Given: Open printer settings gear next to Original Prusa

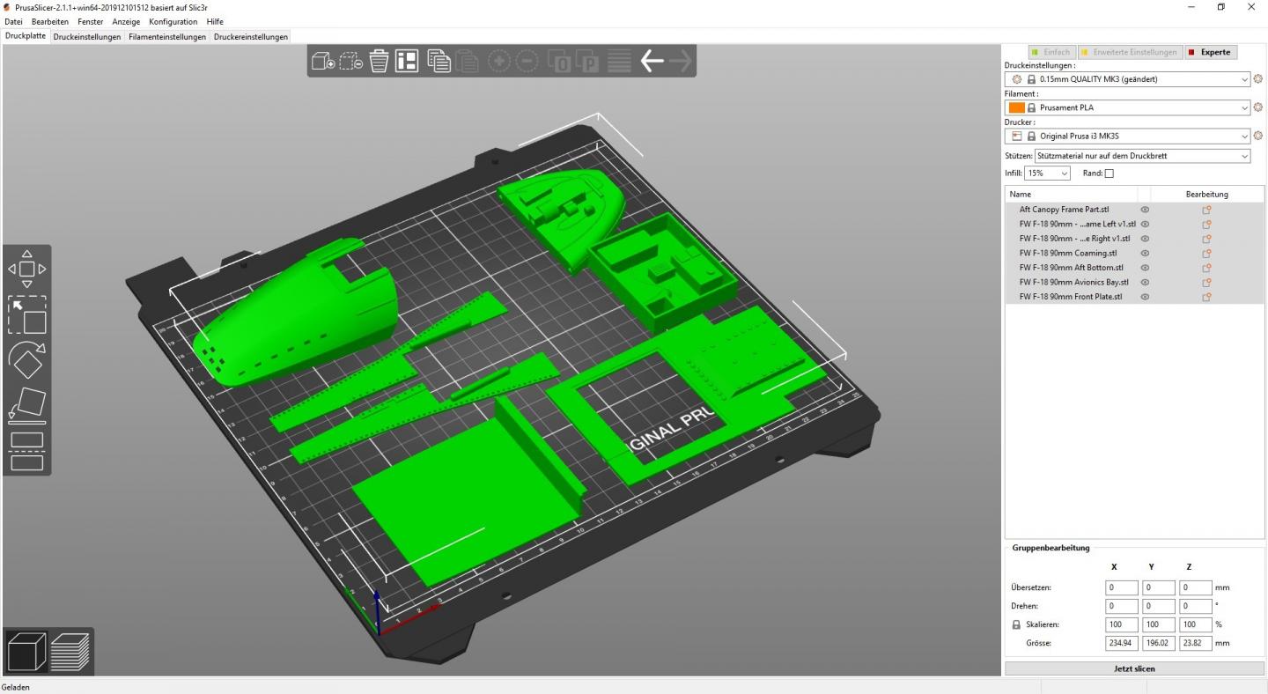Looking at the screenshot, I should [x=1258, y=136].
